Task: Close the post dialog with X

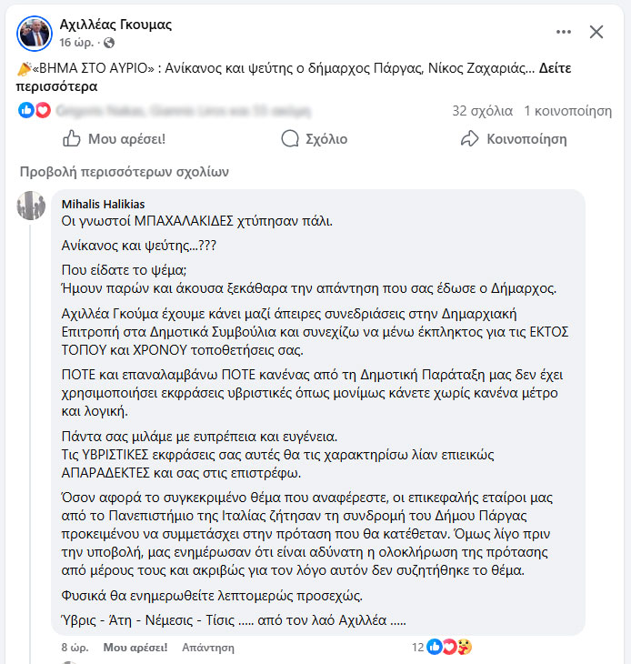Action: pyautogui.click(x=596, y=33)
